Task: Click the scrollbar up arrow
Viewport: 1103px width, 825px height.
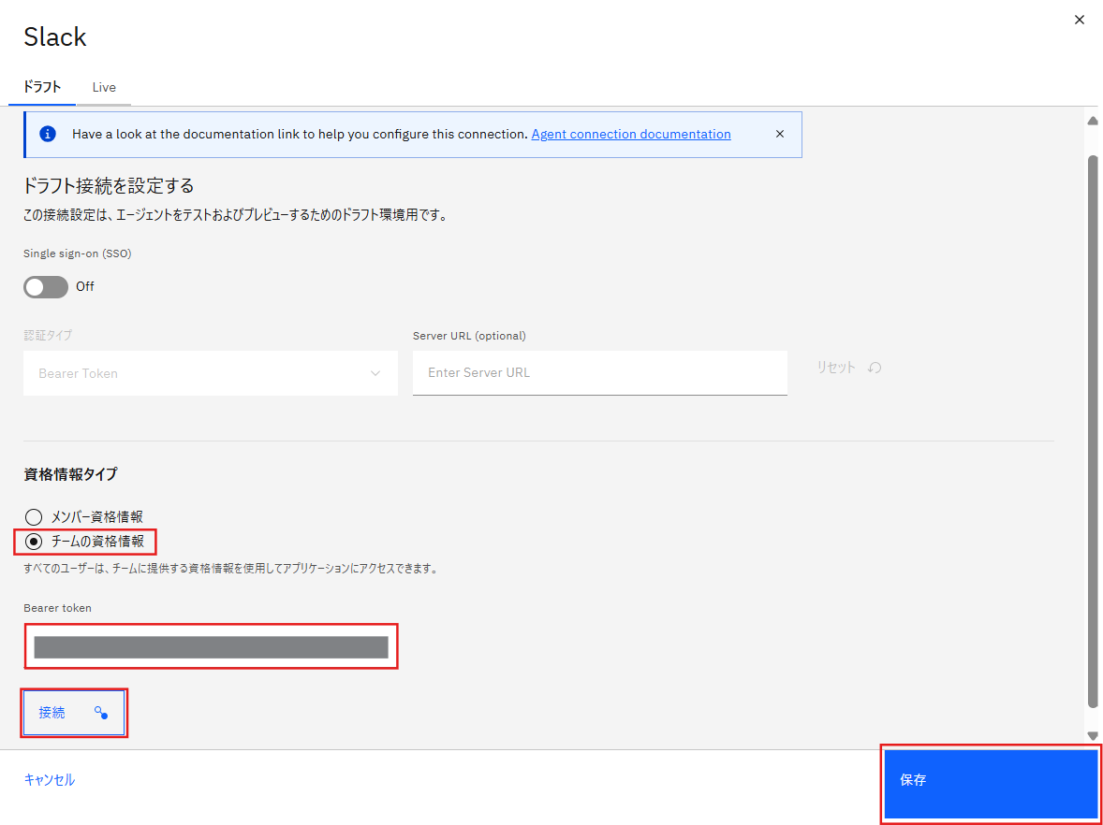Action: pyautogui.click(x=1093, y=121)
